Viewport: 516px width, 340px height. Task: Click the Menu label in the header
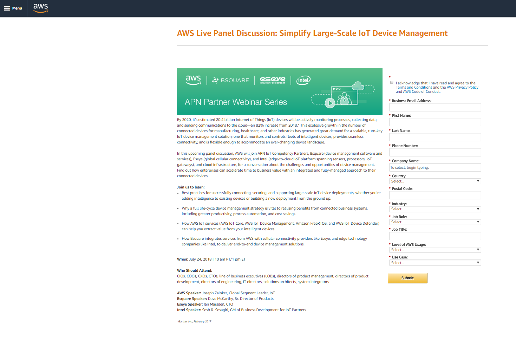17,8
